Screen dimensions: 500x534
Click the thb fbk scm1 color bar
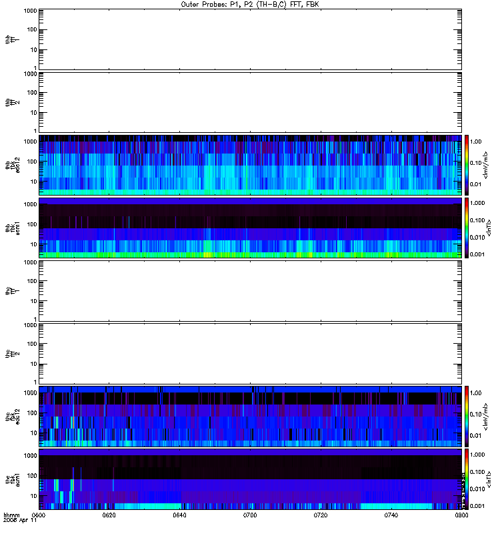[467, 228]
